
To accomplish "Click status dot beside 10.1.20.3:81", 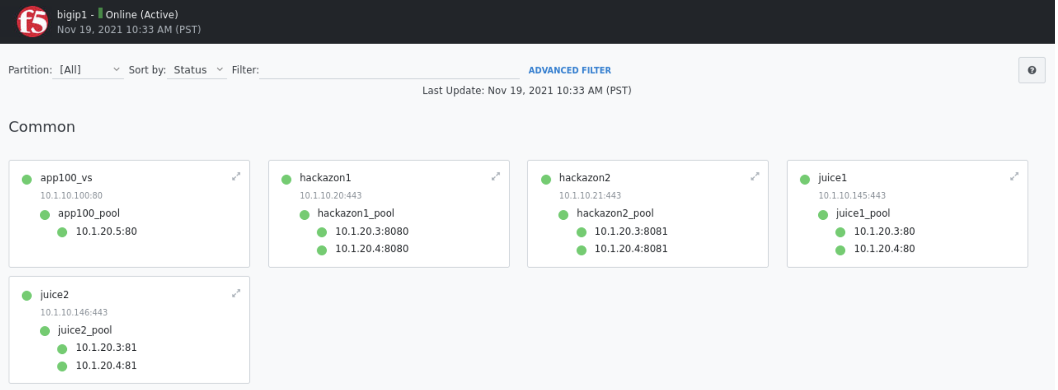I will point(62,349).
